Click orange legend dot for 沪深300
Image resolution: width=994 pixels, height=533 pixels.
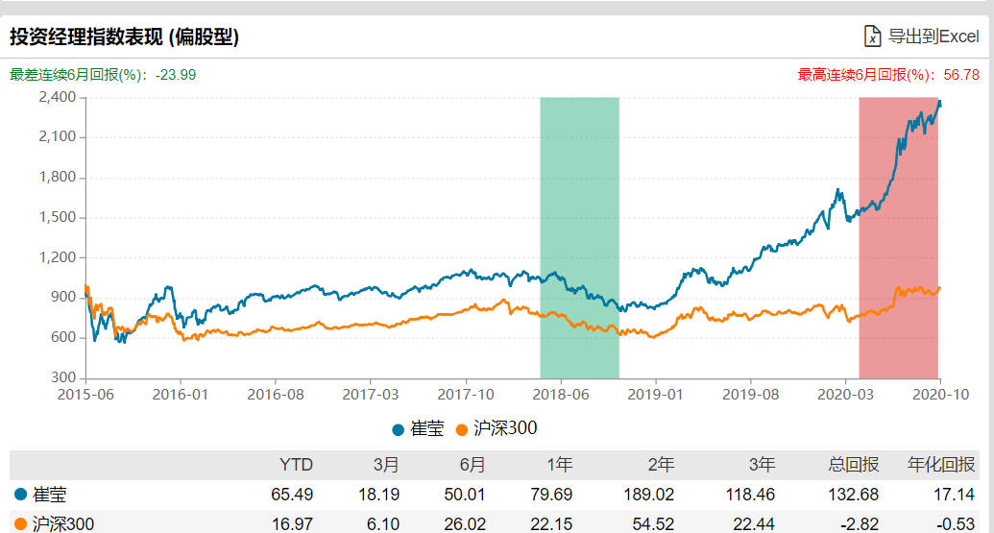tap(461, 429)
